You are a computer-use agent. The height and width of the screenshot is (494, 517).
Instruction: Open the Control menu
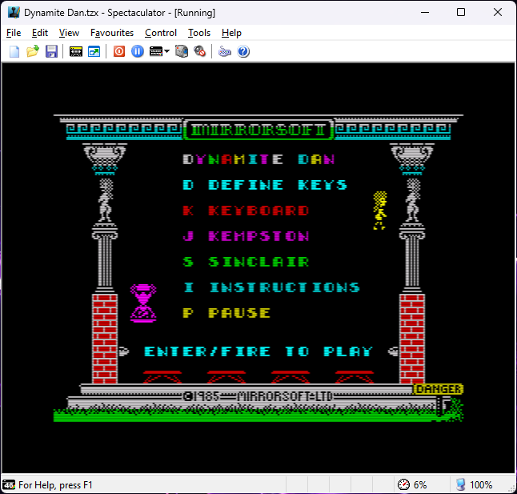point(161,33)
